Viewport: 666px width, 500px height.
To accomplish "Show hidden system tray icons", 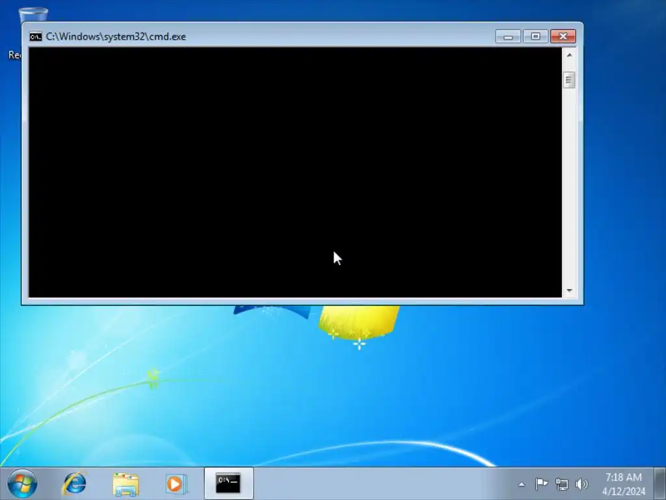I will (x=522, y=484).
